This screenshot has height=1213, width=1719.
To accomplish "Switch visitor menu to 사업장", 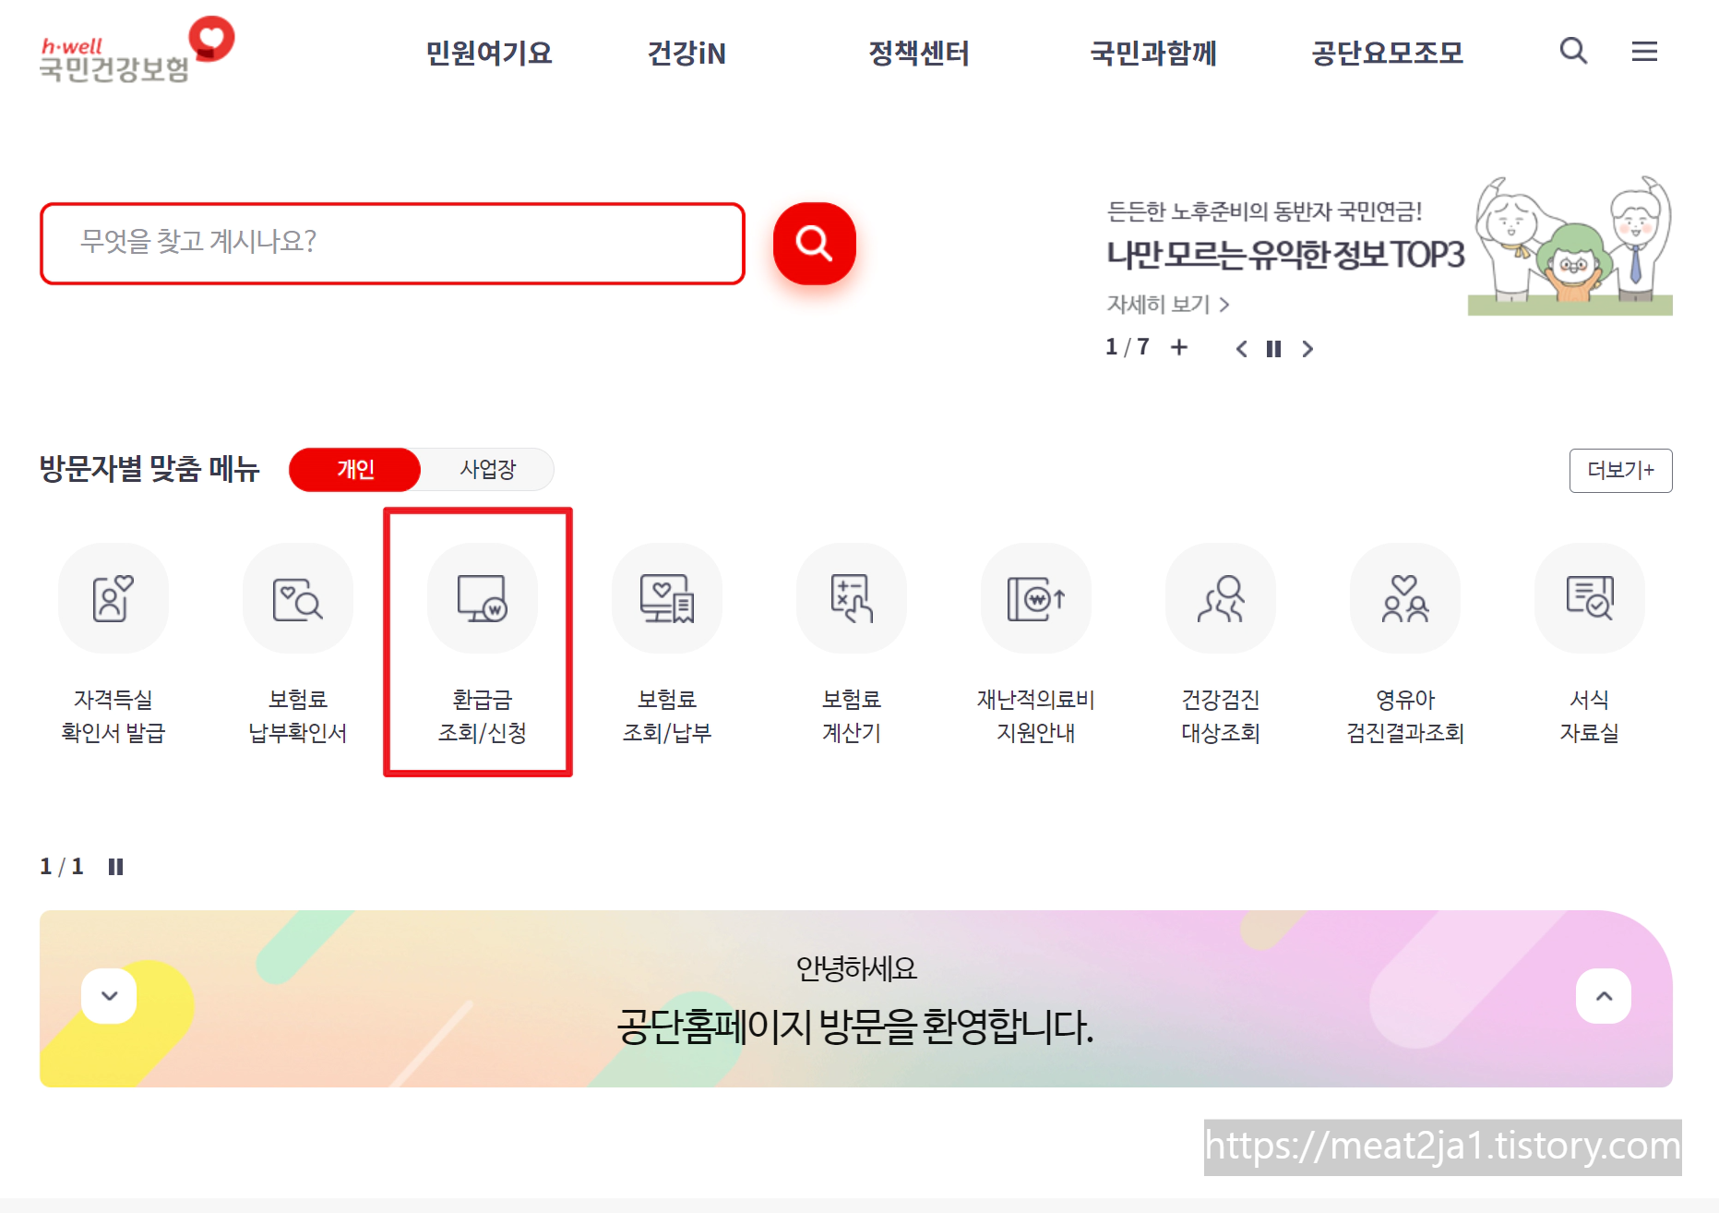I will [488, 470].
